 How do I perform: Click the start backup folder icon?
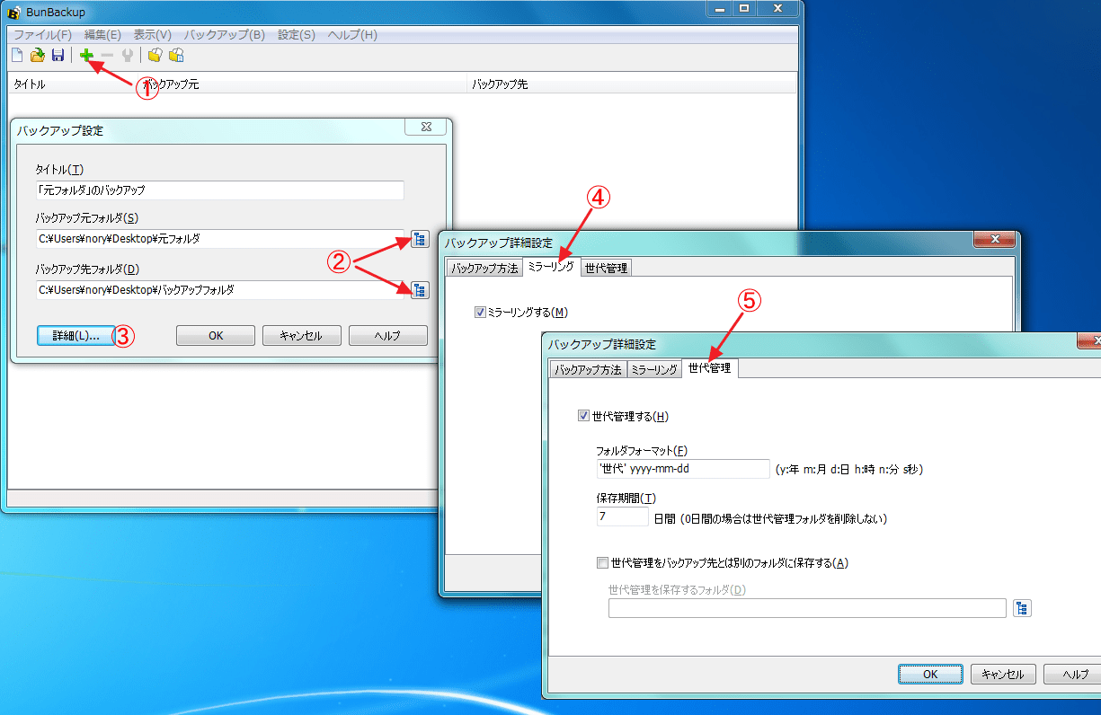pos(155,56)
